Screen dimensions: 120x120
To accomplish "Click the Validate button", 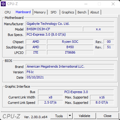I will (x=85, y=116).
